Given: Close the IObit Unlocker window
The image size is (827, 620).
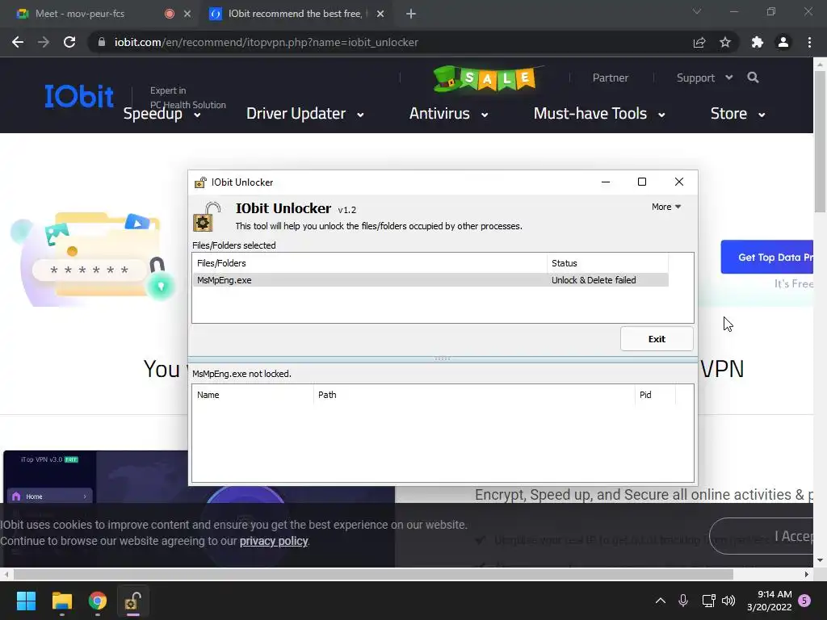Looking at the screenshot, I should pos(678,182).
